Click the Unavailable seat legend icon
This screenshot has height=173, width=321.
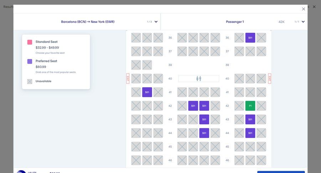click(30, 81)
